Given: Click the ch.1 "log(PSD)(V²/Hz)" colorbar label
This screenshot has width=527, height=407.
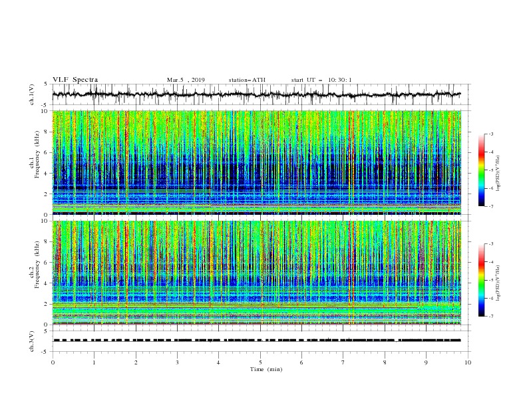Looking at the screenshot, I should point(499,174).
